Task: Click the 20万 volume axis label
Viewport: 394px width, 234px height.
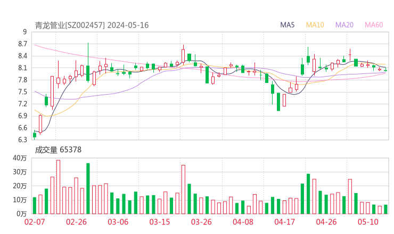Action: (x=20, y=186)
